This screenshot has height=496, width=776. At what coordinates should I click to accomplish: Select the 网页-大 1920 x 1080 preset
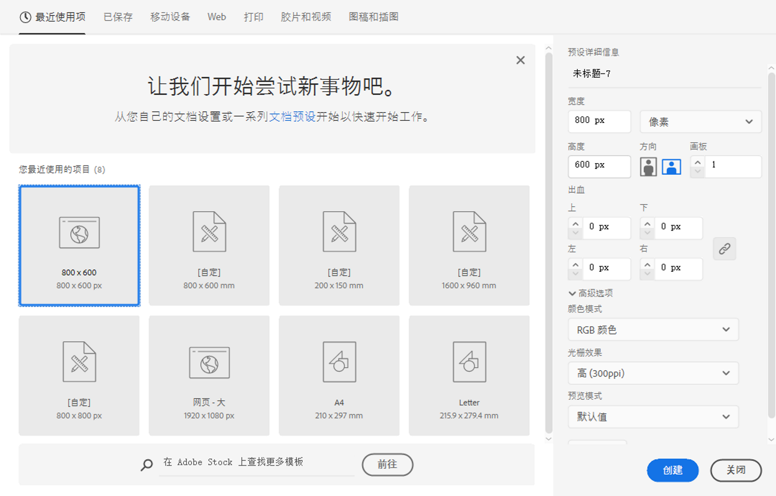click(209, 375)
